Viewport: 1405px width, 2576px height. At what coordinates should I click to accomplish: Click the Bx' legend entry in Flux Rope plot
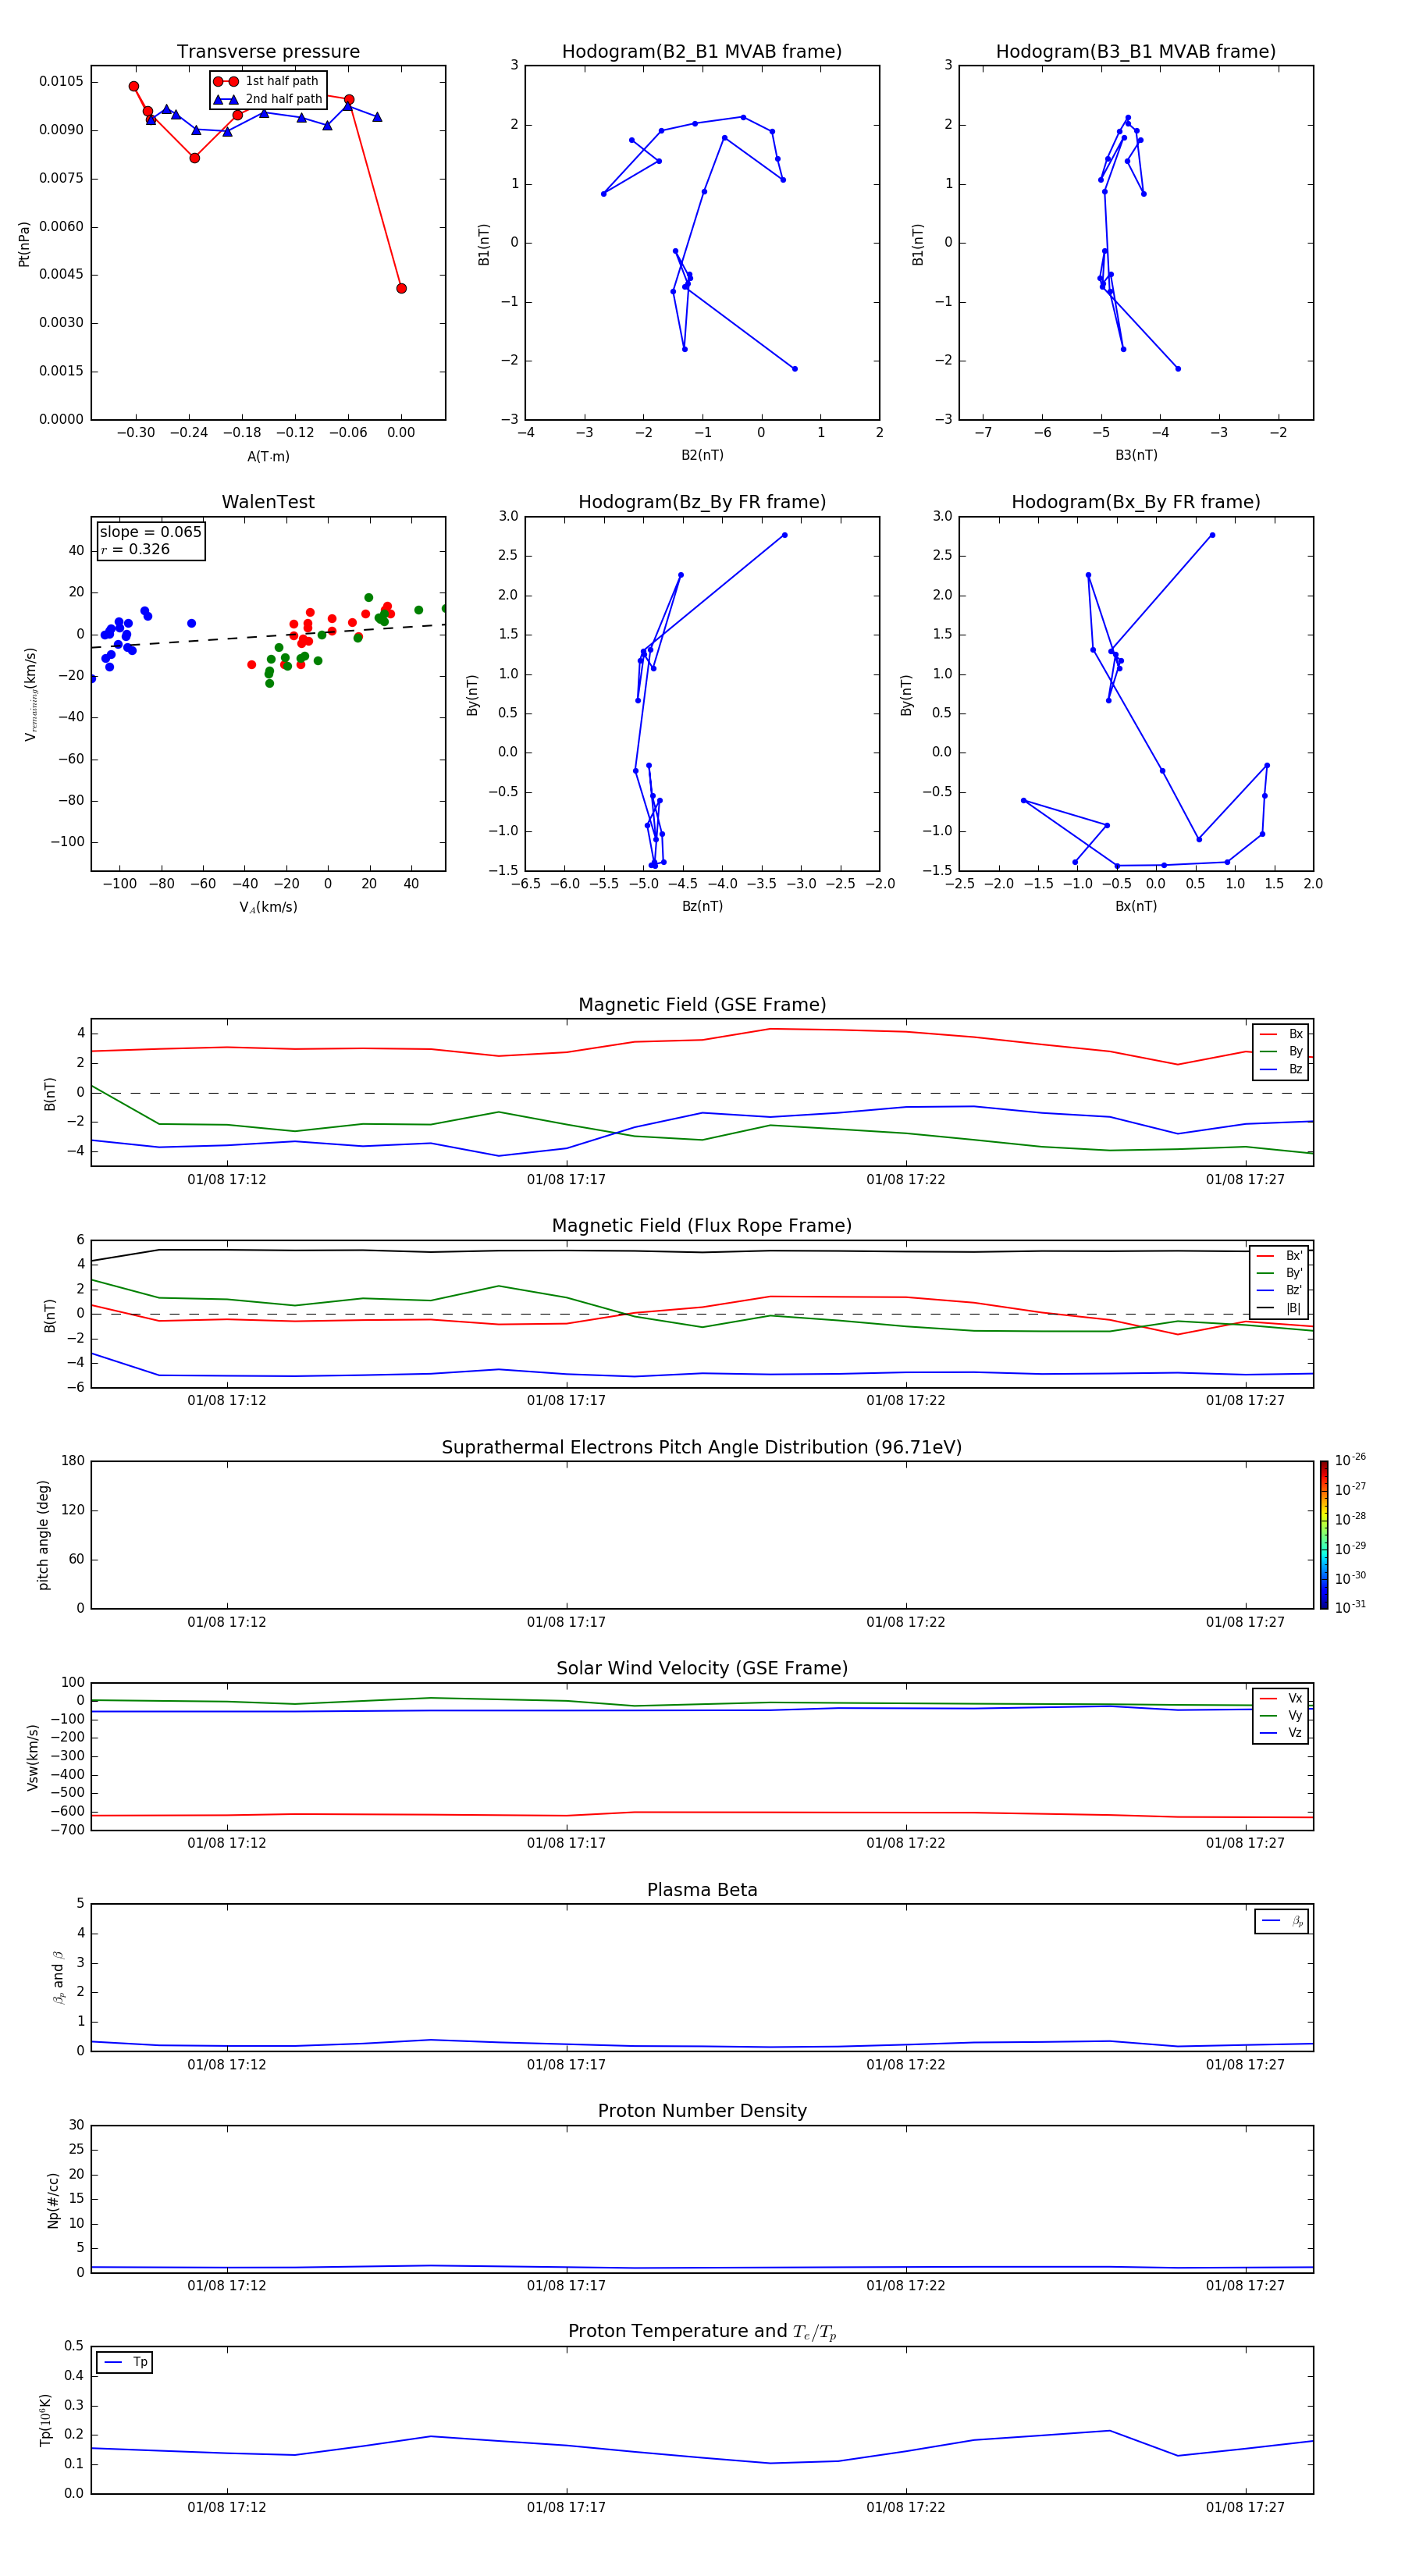pos(1280,1256)
